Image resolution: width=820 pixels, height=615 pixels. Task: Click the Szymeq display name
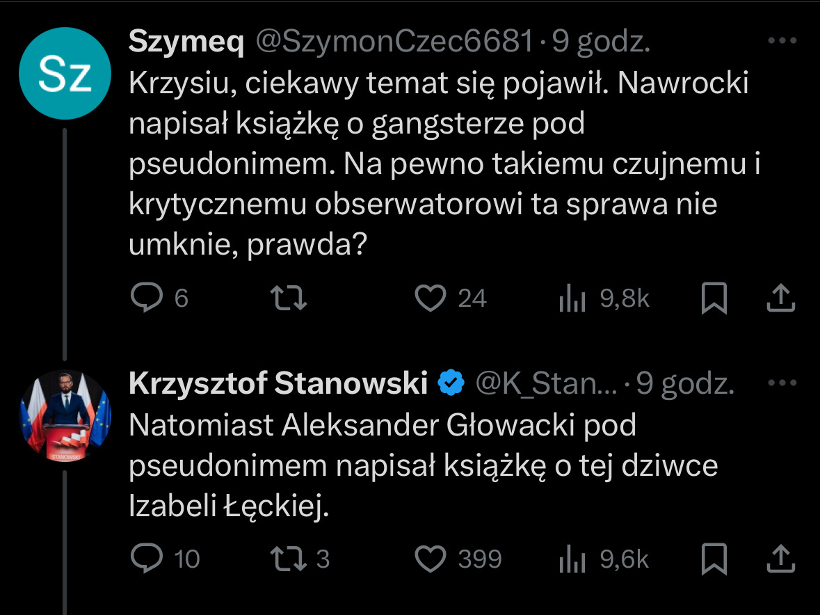pyautogui.click(x=186, y=43)
